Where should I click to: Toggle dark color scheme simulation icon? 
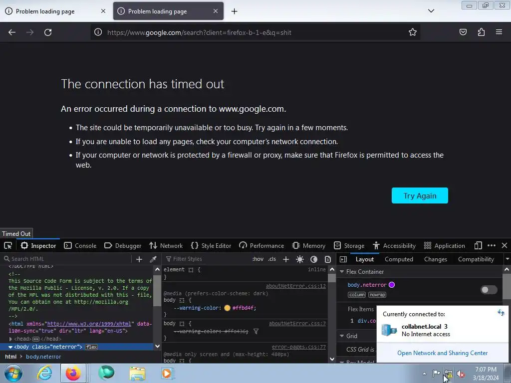314,259
